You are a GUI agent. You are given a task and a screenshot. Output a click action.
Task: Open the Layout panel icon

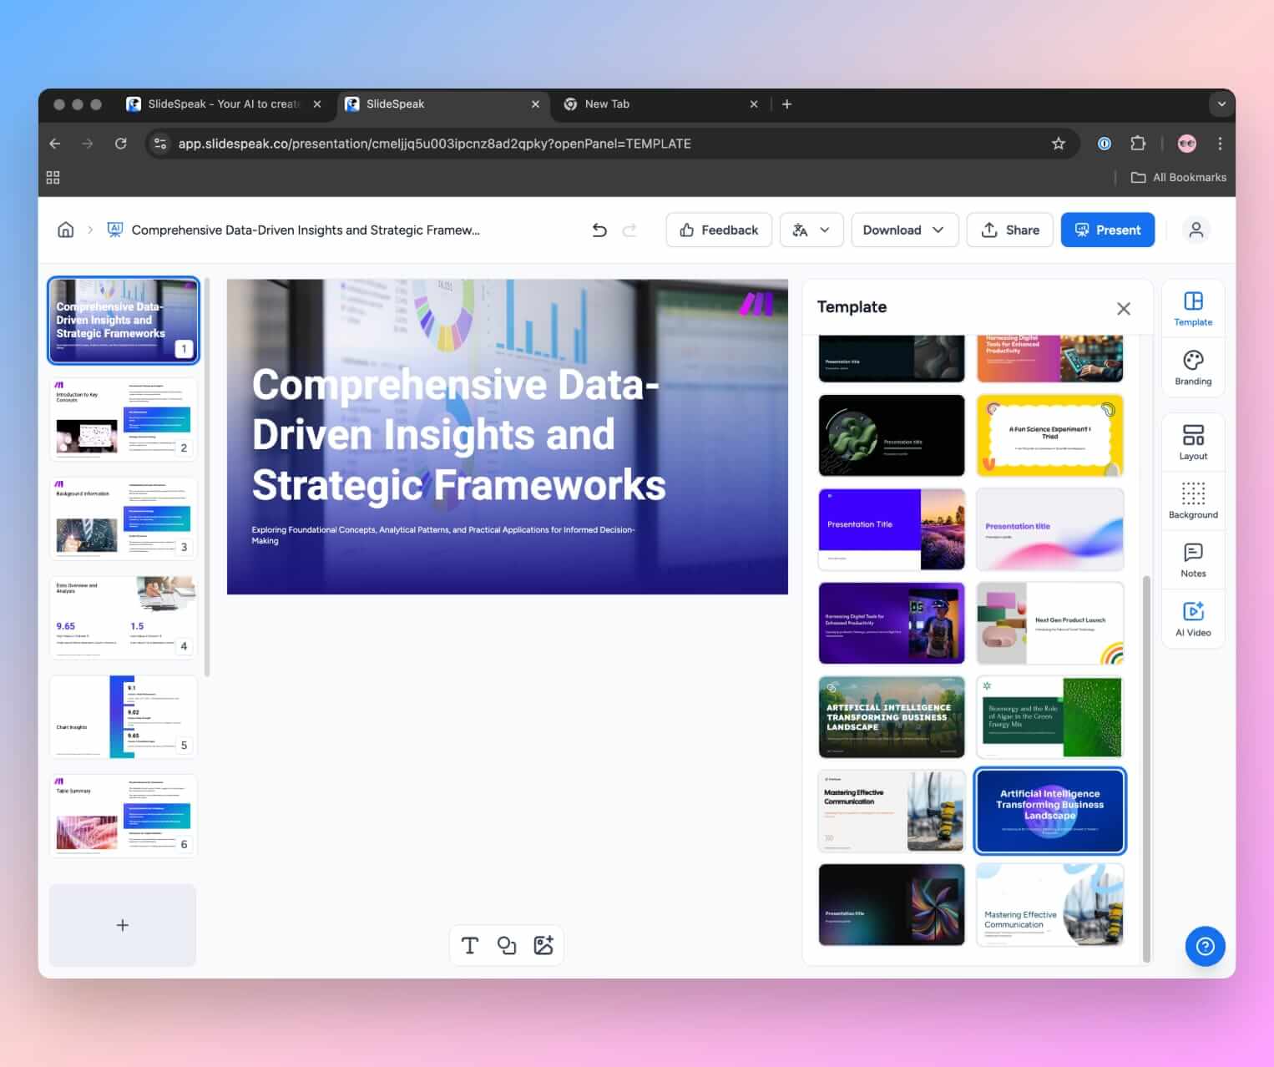coord(1192,441)
